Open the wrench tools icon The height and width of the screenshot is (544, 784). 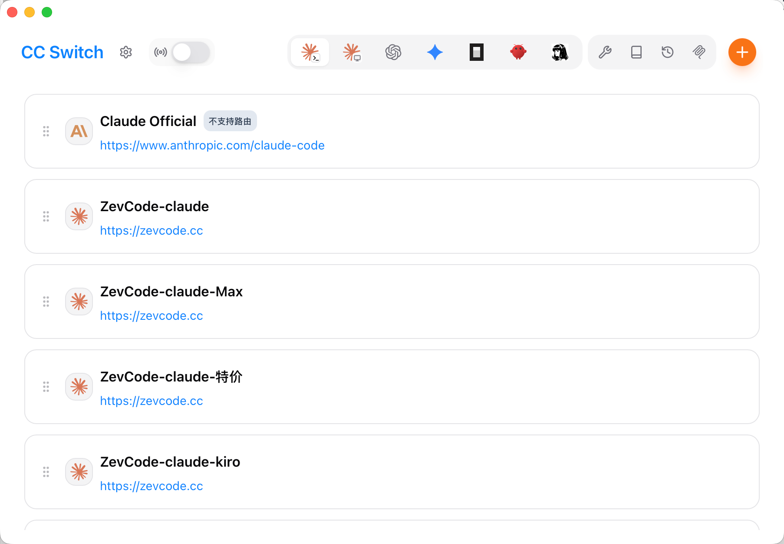tap(605, 52)
